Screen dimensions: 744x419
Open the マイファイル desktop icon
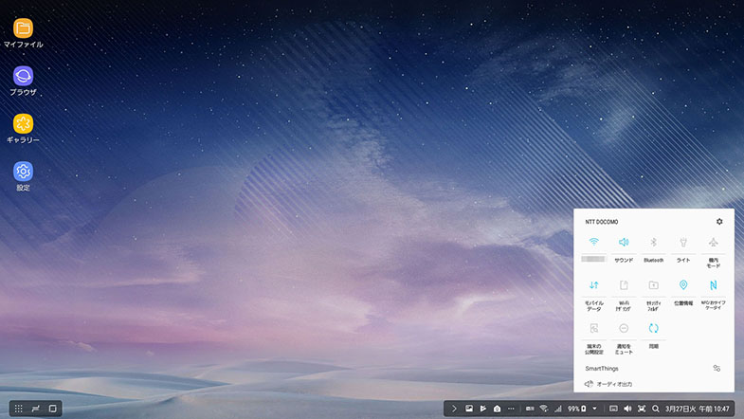point(23,33)
